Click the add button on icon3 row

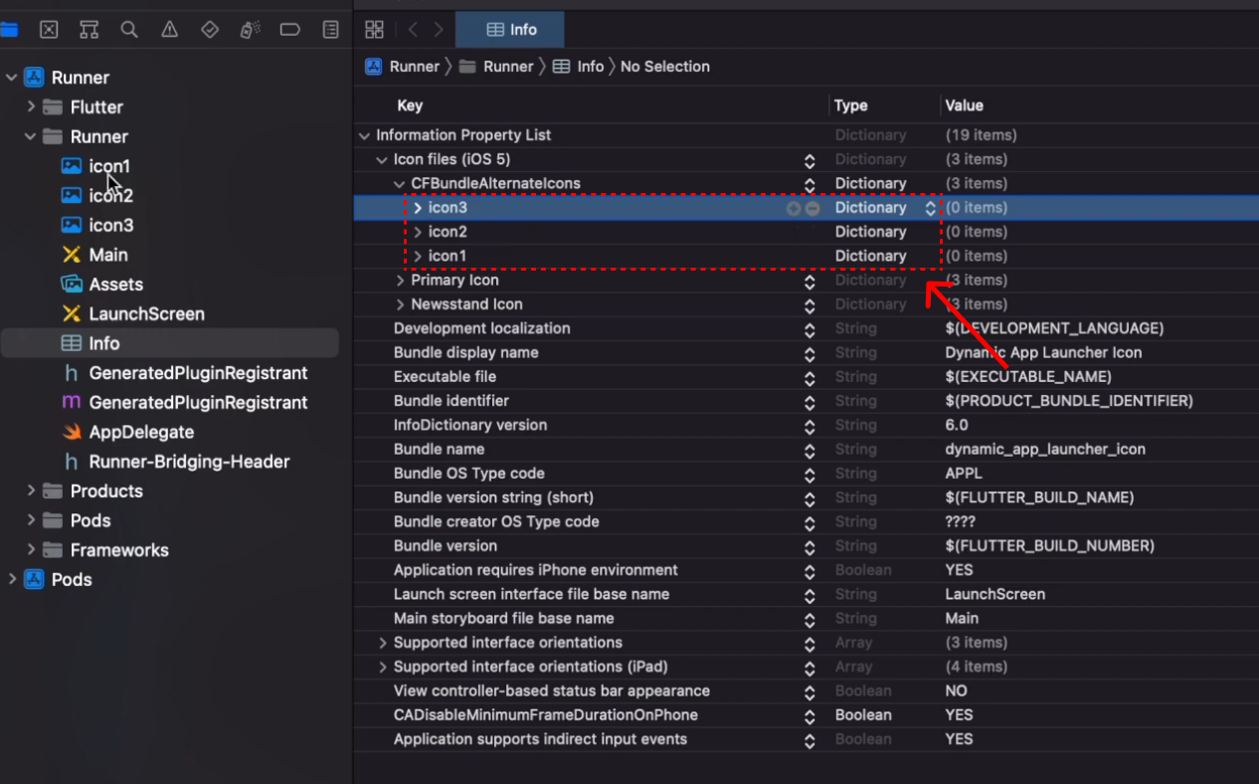[794, 208]
